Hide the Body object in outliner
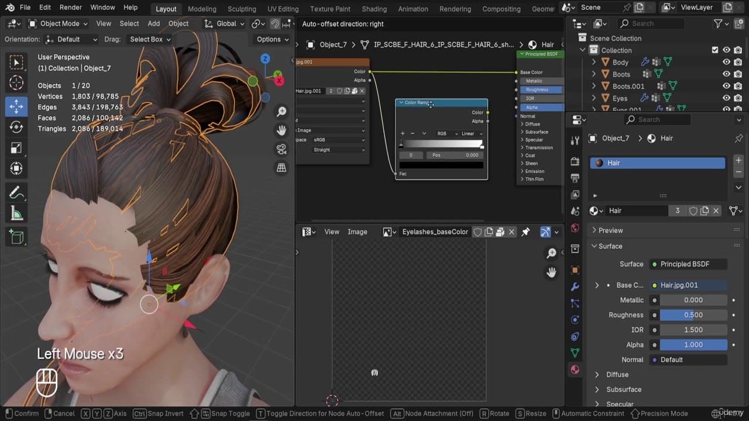749x421 pixels. [x=726, y=62]
